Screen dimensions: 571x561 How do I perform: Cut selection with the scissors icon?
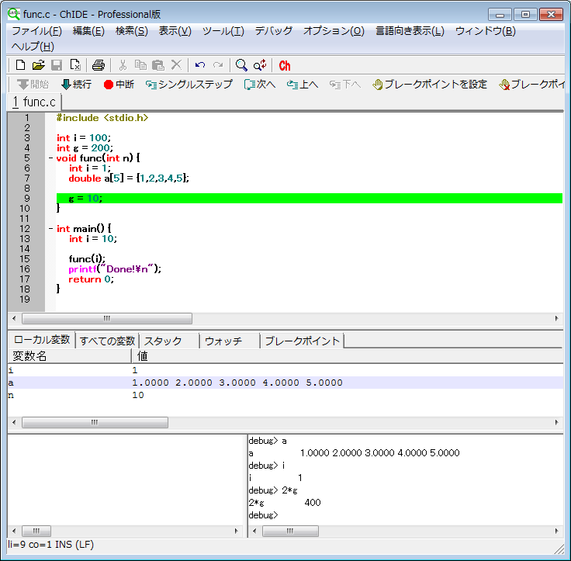click(123, 65)
